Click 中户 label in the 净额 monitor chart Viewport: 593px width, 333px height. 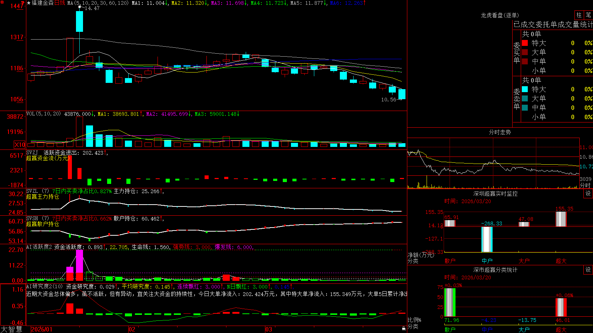(487, 261)
